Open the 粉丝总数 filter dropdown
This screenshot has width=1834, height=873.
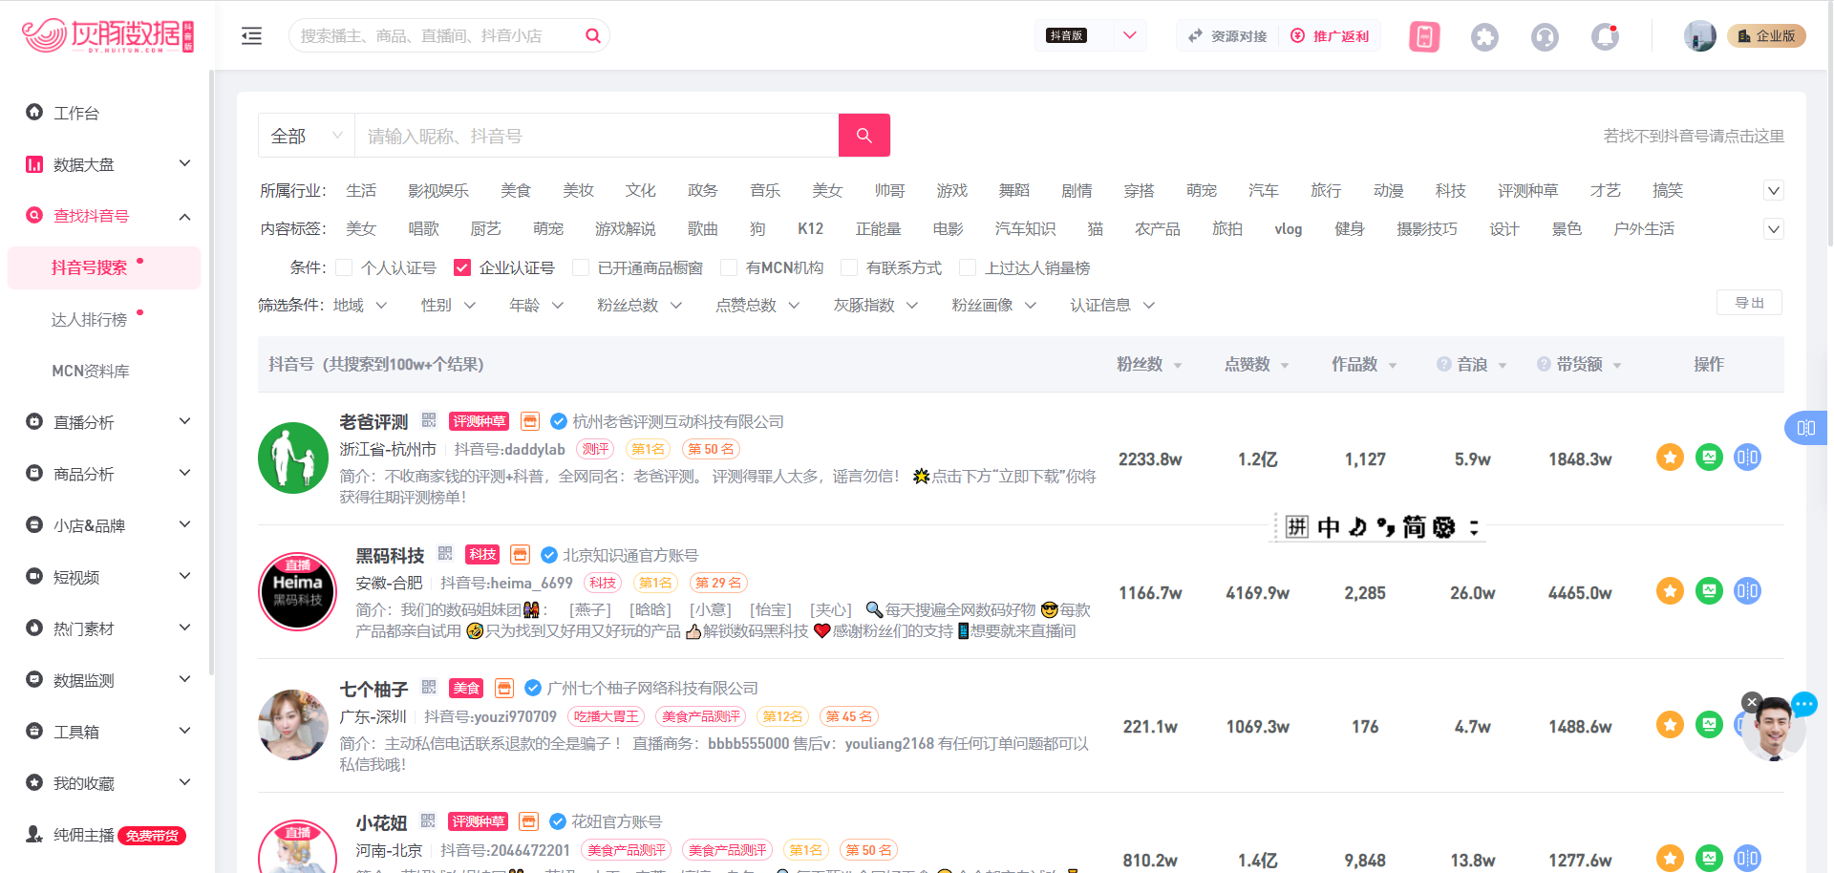coord(639,305)
